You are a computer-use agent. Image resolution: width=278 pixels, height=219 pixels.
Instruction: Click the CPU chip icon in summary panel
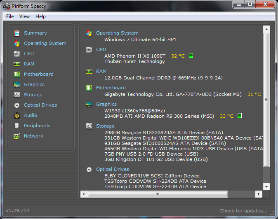[89, 50]
